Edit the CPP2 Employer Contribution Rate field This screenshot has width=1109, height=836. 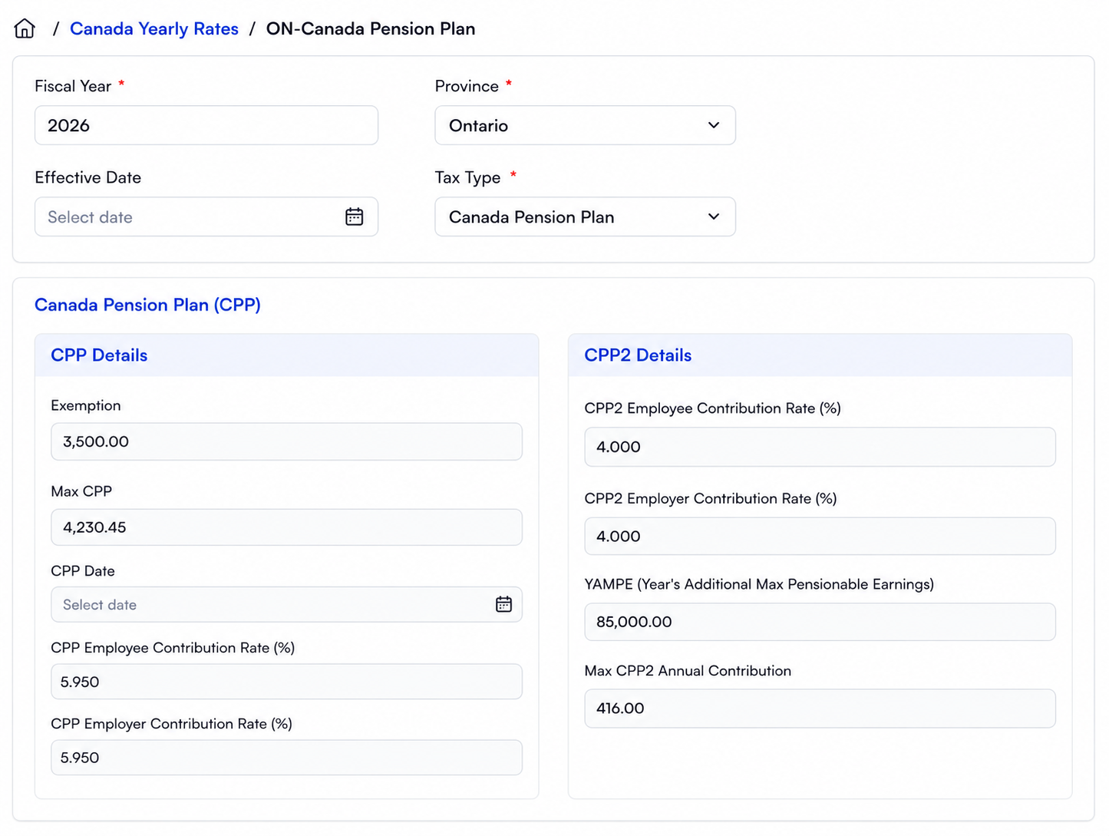[x=820, y=536]
